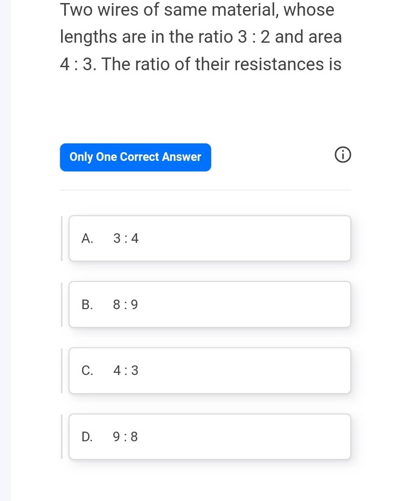Click the vertical bar left of option A

[62, 238]
